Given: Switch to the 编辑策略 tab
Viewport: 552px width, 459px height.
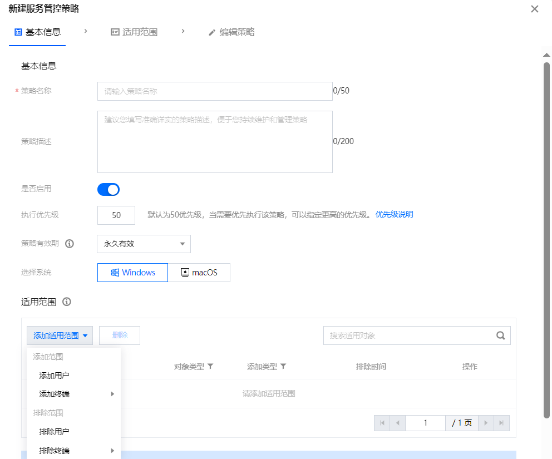Looking at the screenshot, I should point(231,32).
